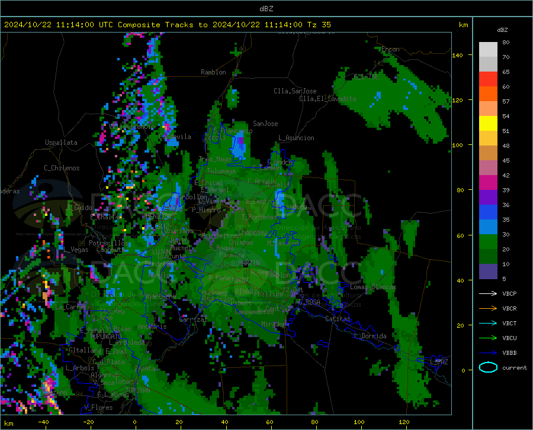
Task: Select the light blue 35-30 dBZ swatch
Action: [488, 227]
